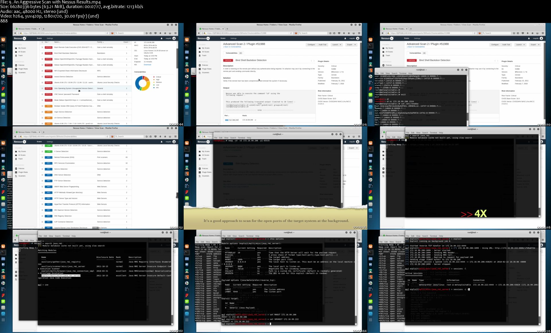Click the Configure button in 00:01:26 frame
Image resolution: width=551 pixels, height=333 pixels.
(x=311, y=45)
